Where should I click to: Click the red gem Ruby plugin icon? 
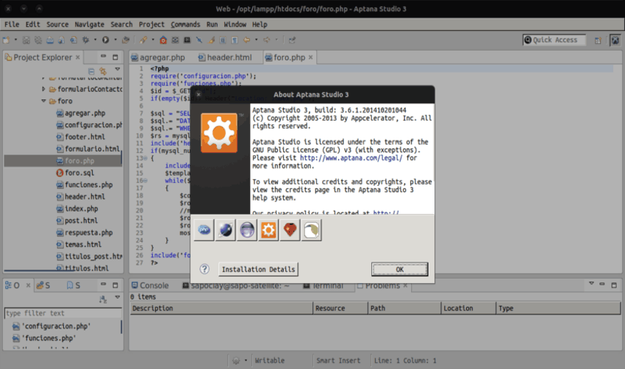tap(290, 231)
